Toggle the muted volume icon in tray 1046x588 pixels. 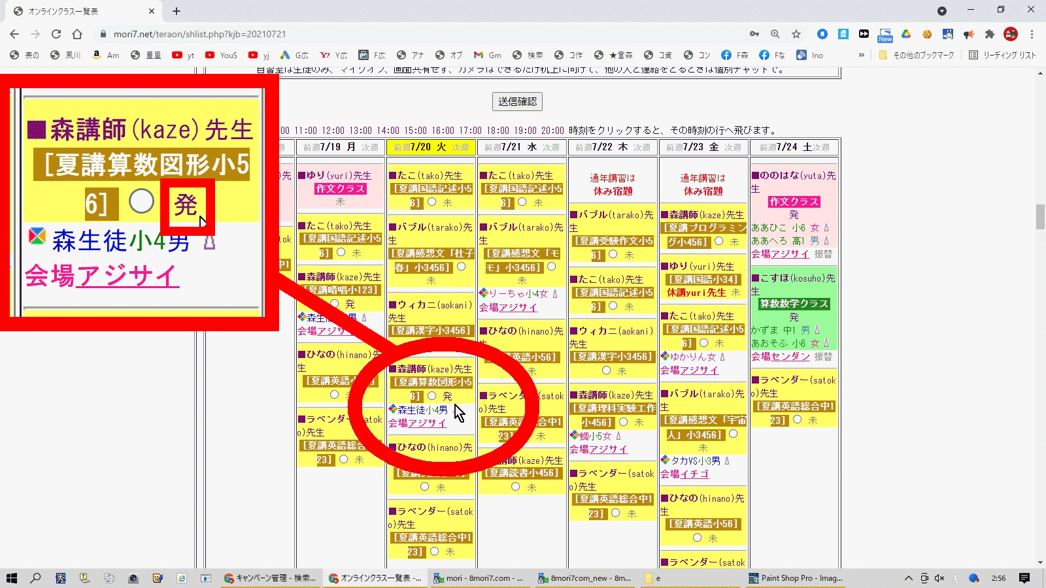(939, 578)
